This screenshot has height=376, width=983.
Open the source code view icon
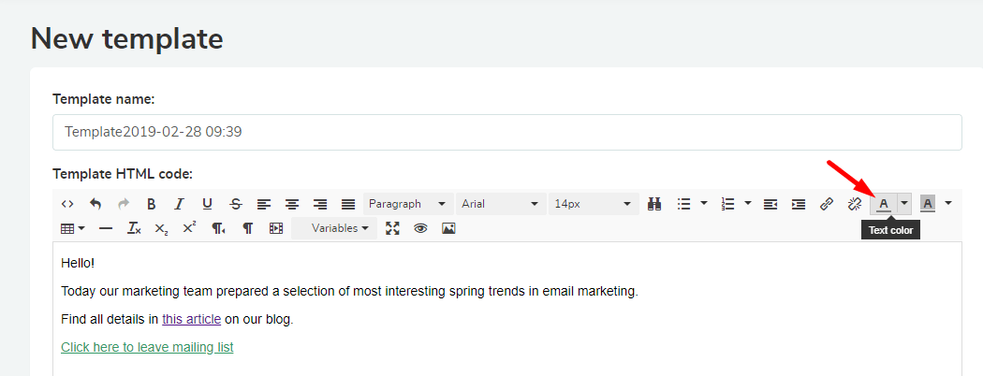pyautogui.click(x=67, y=204)
